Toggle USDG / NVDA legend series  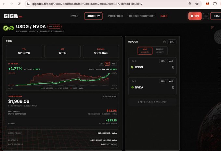coord(77,88)
